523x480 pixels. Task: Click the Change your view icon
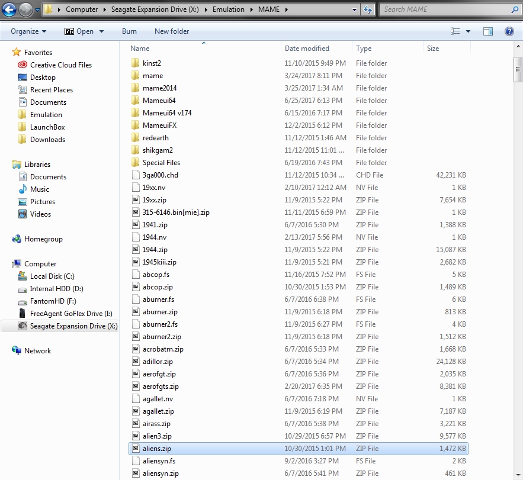point(455,31)
